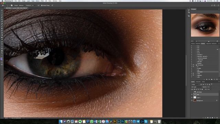Viewport: 220px width, 124px height.
Task: Open WhatsApp from the Dock
Action: point(92,121)
